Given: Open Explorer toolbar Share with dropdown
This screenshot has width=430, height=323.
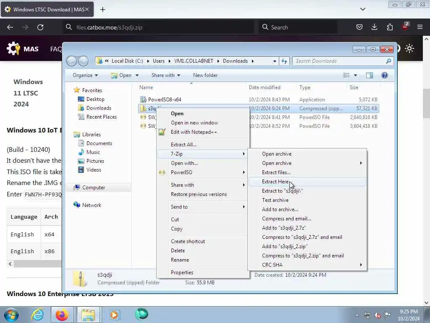Looking at the screenshot, I should (x=165, y=75).
